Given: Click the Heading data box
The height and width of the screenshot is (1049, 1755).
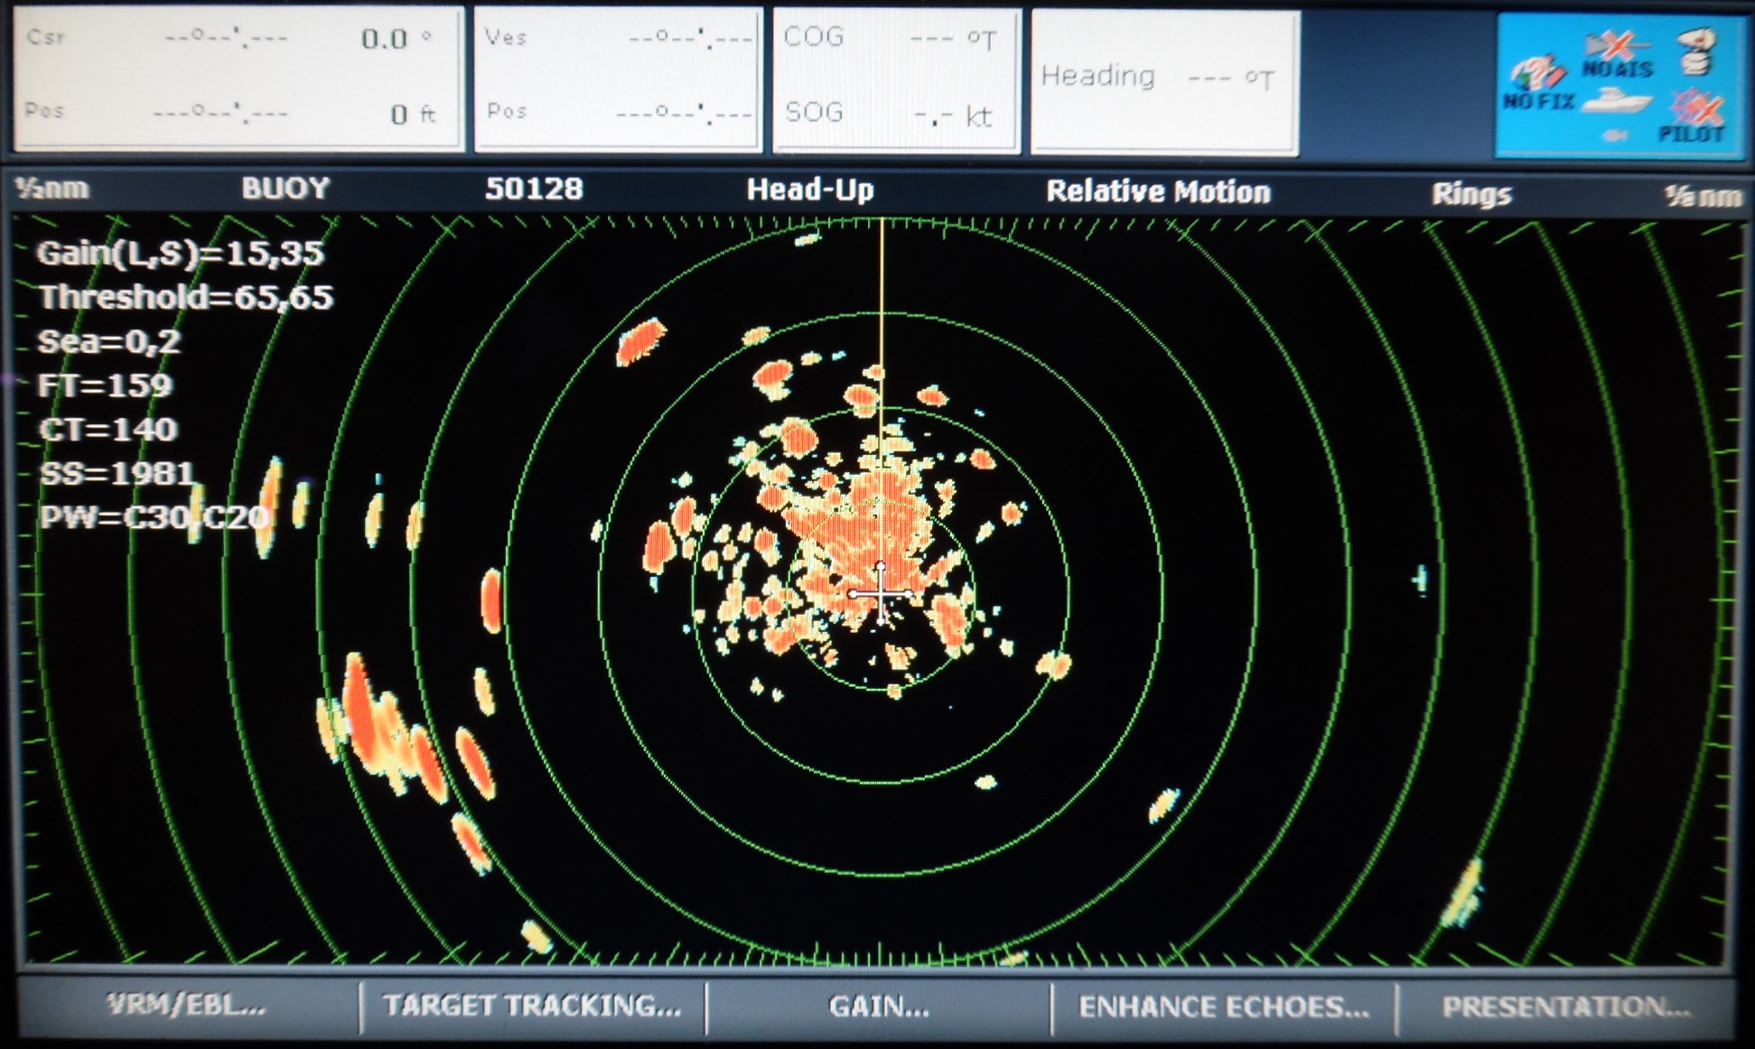Looking at the screenshot, I should tap(1164, 79).
